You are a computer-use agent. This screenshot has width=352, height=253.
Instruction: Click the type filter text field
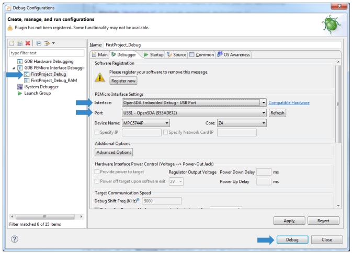tap(47, 53)
